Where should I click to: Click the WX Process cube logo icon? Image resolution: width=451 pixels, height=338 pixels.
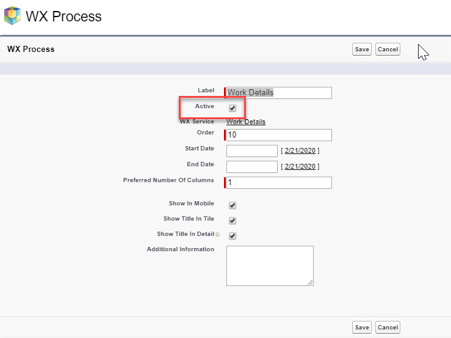pos(12,15)
